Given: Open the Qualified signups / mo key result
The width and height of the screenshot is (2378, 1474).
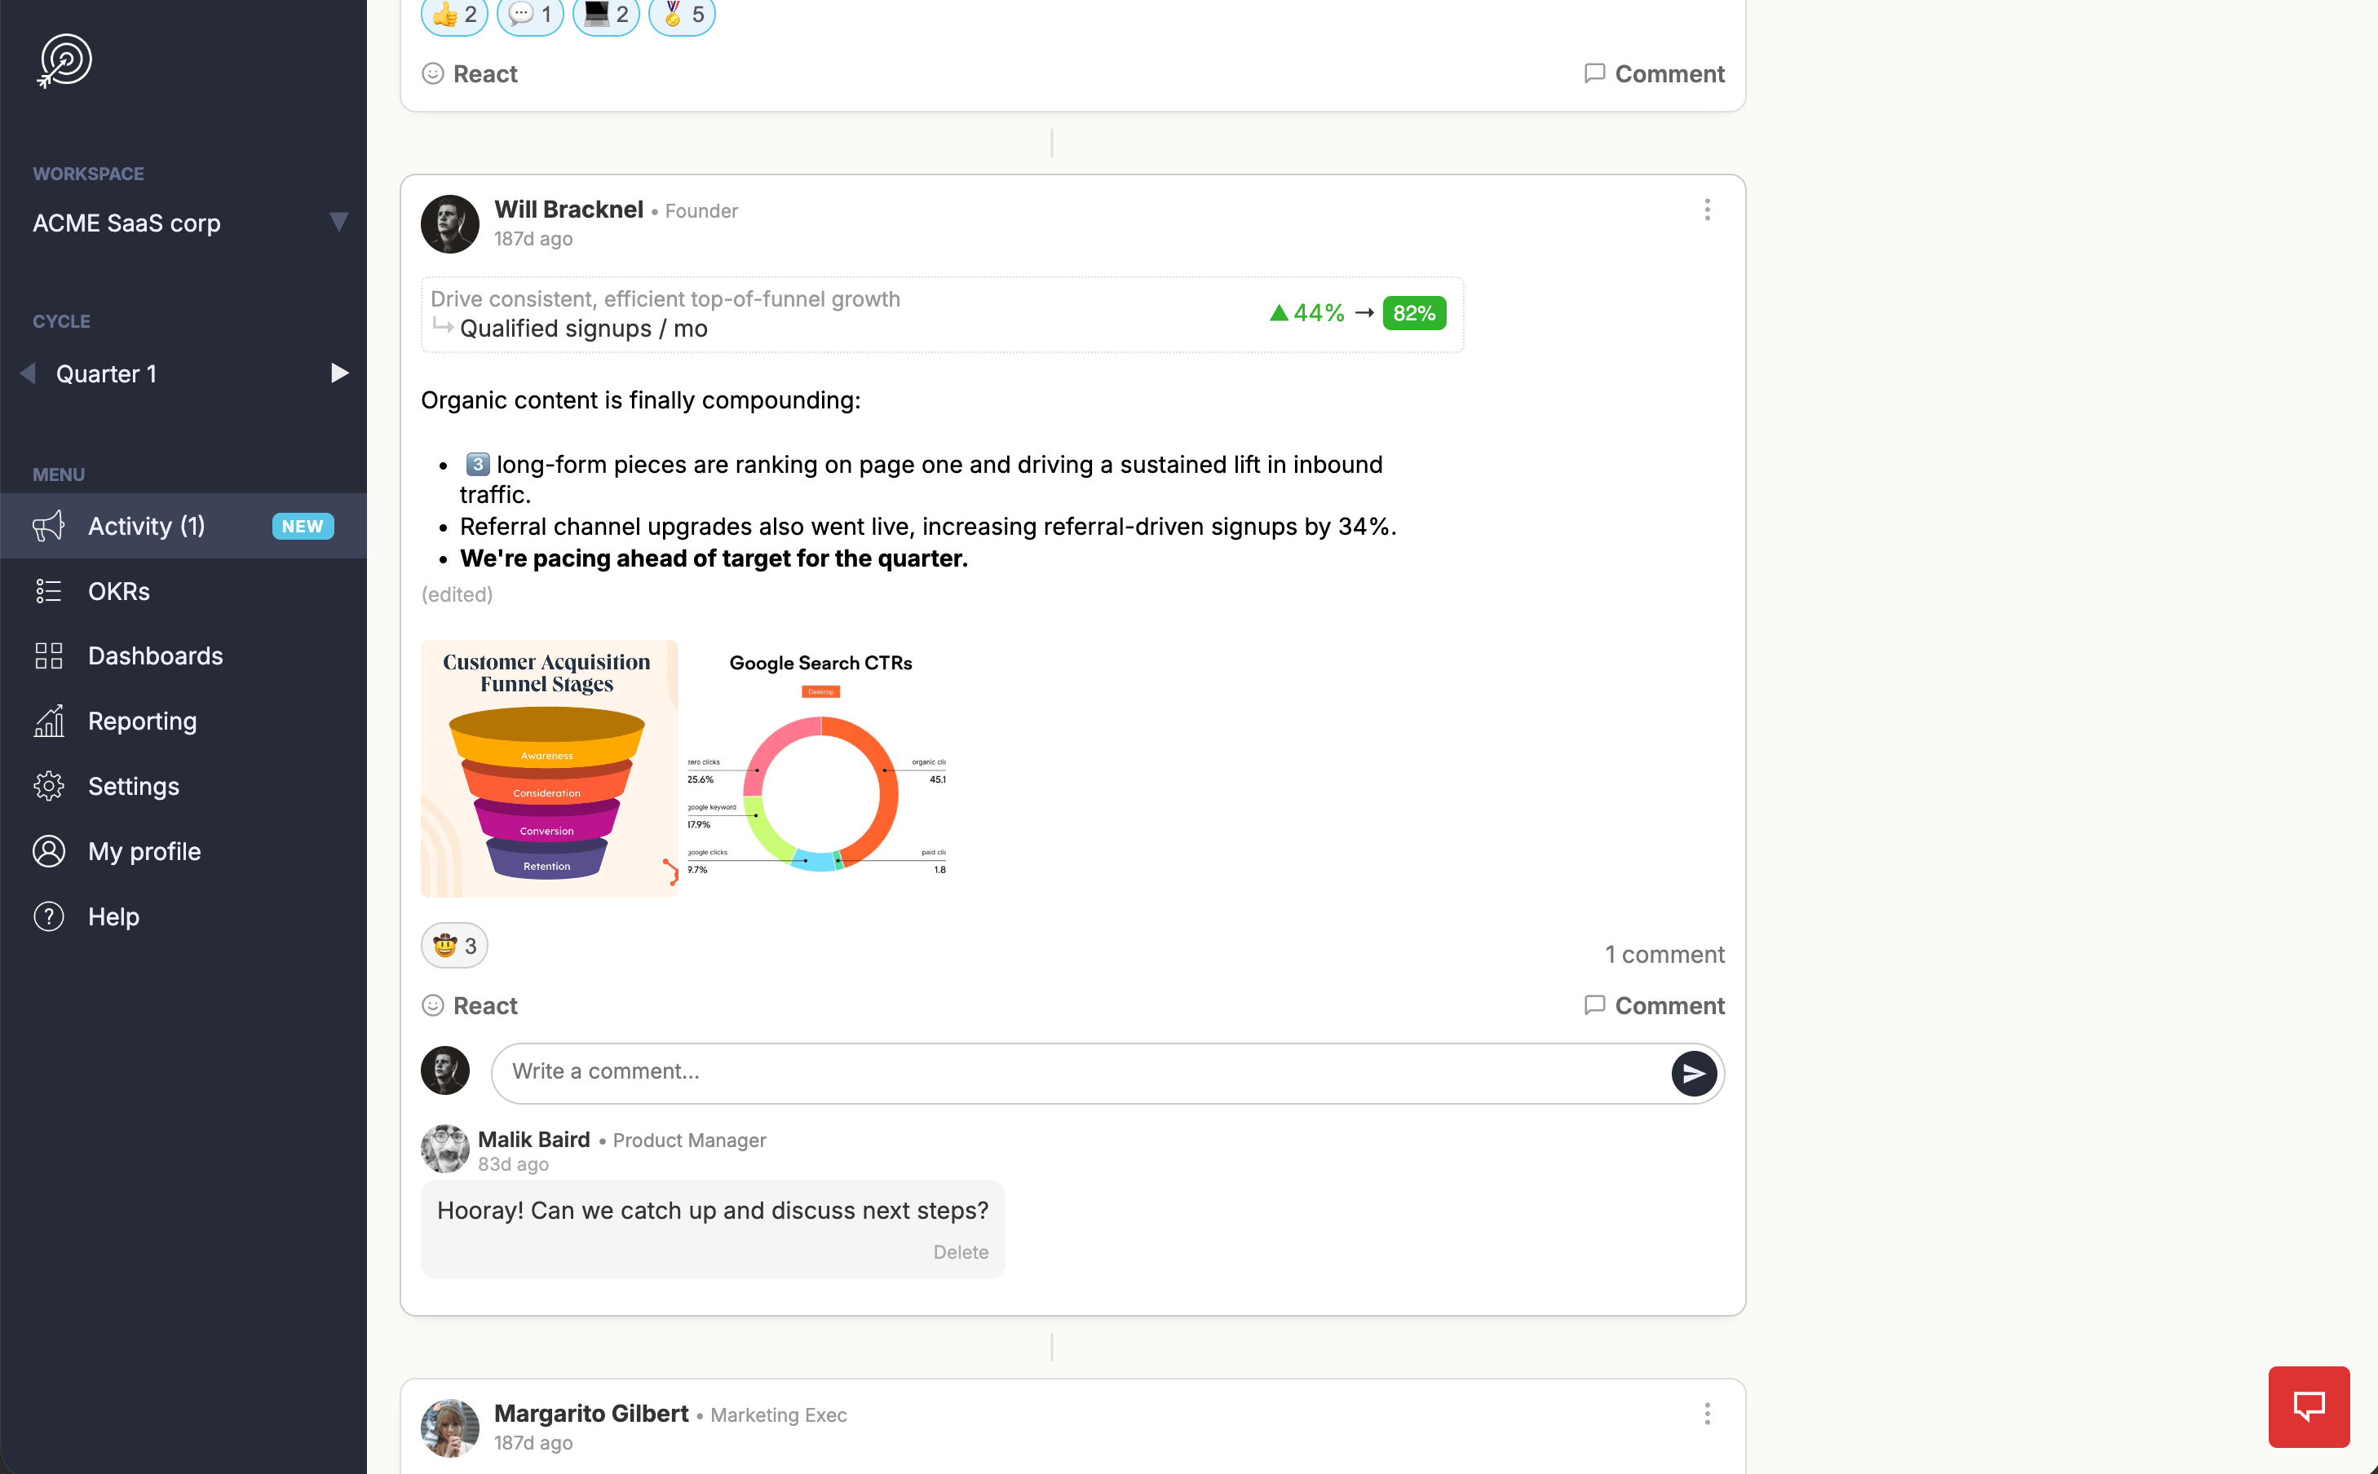Looking at the screenshot, I should tap(583, 329).
